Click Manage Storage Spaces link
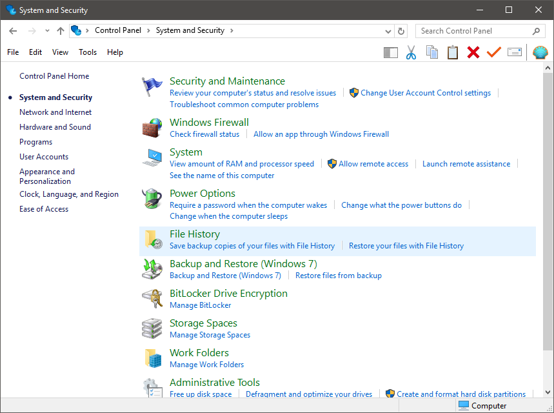 click(210, 335)
